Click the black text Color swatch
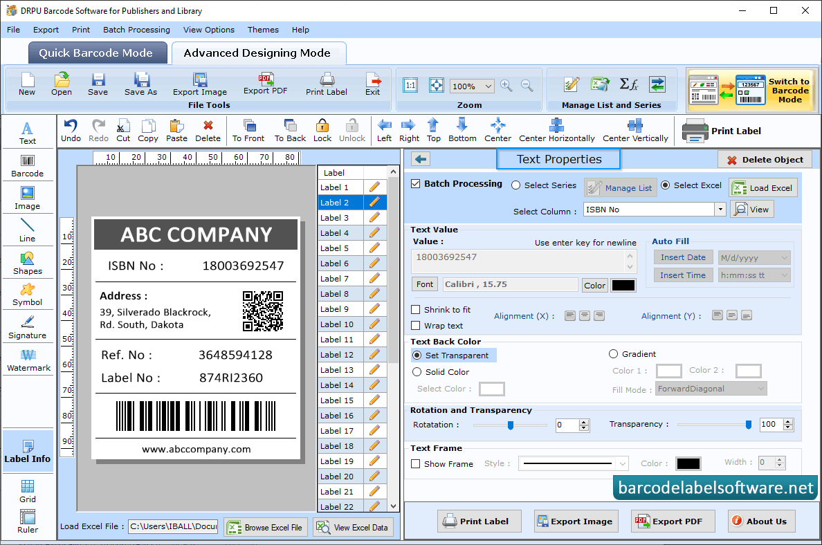This screenshot has width=822, height=545. coord(623,285)
